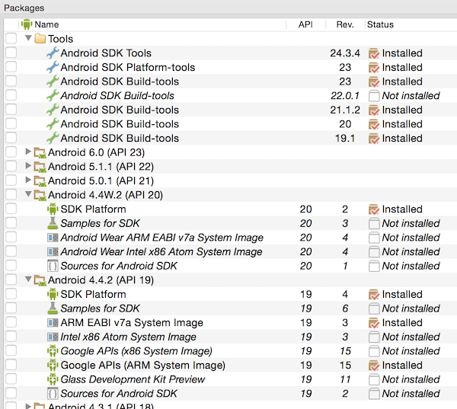Click the API 19 Samples for SDK flask icon
Screen dimensions: 457x409
(53, 308)
